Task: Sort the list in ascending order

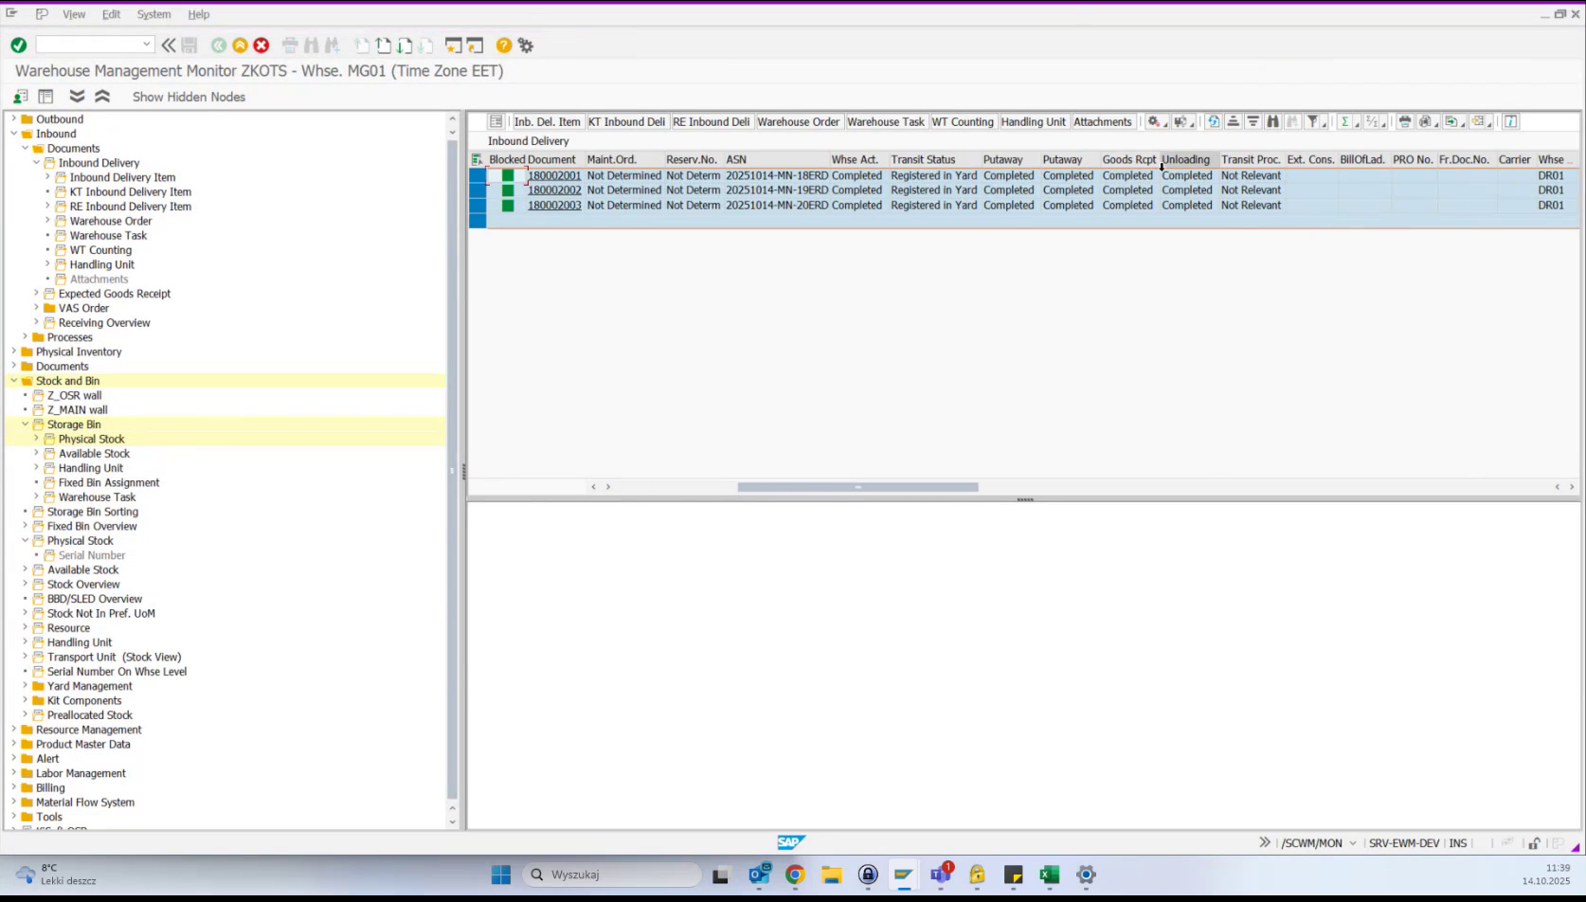Action: (x=1235, y=122)
